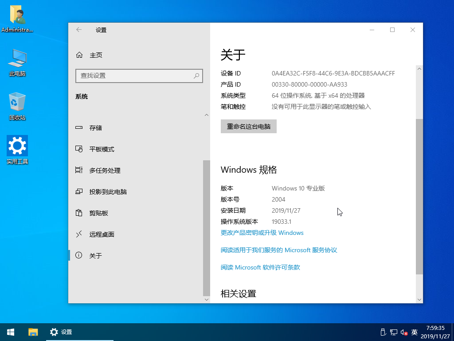Open the 主页 home icon
Viewport: 454px width, 341px height.
pyautogui.click(x=79, y=55)
